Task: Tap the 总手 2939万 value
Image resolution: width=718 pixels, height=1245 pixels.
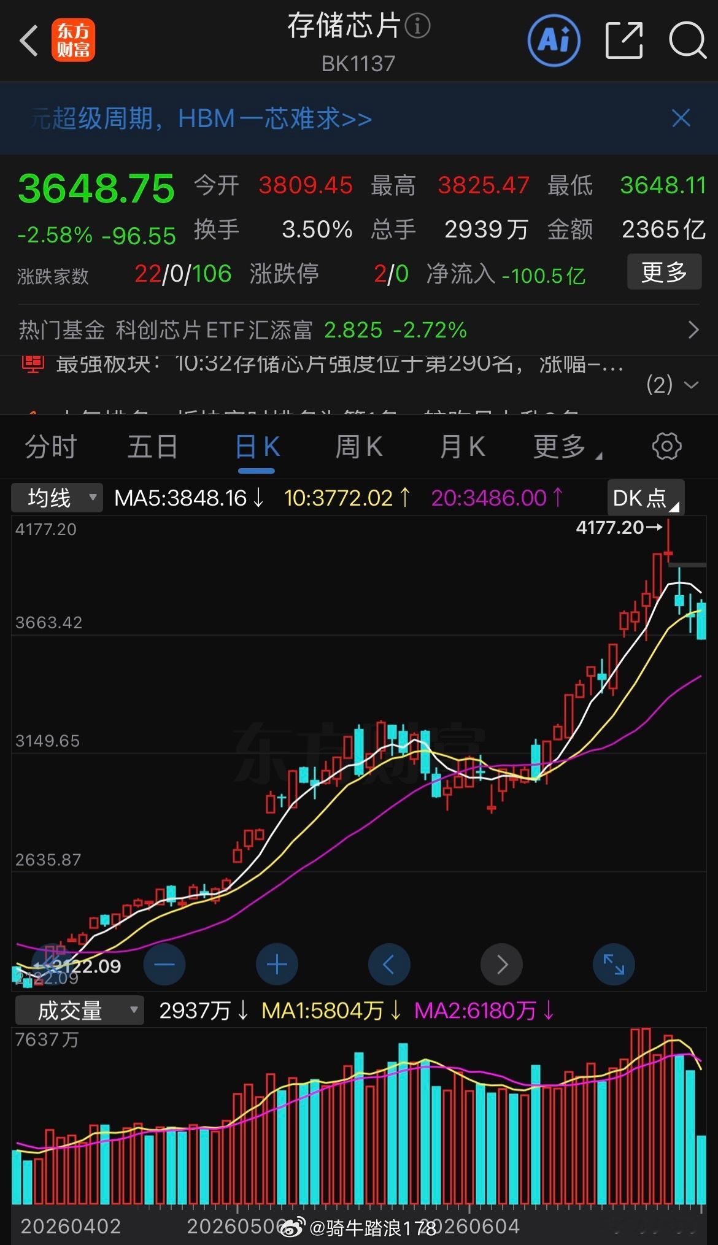Action: pos(486,229)
